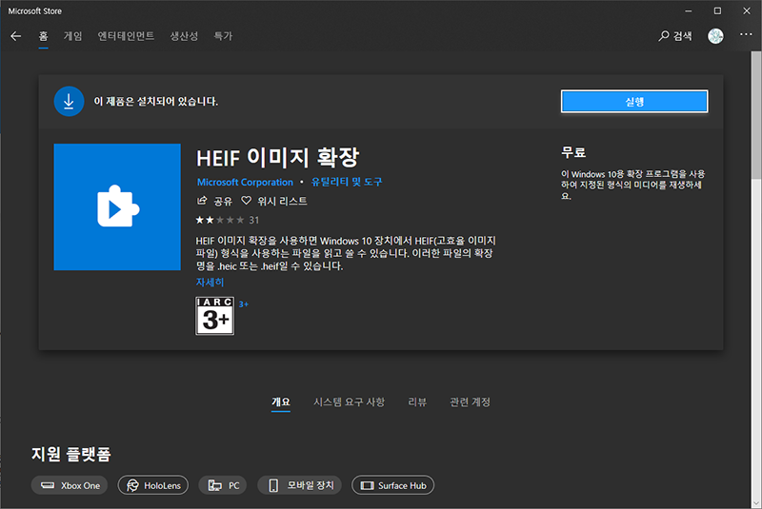762x509 pixels.
Task: Click the scrollbar down arrow
Action: [x=756, y=503]
